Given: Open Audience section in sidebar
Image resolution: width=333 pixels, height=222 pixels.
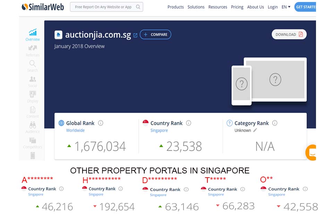Looking at the screenshot, I should point(33,127).
